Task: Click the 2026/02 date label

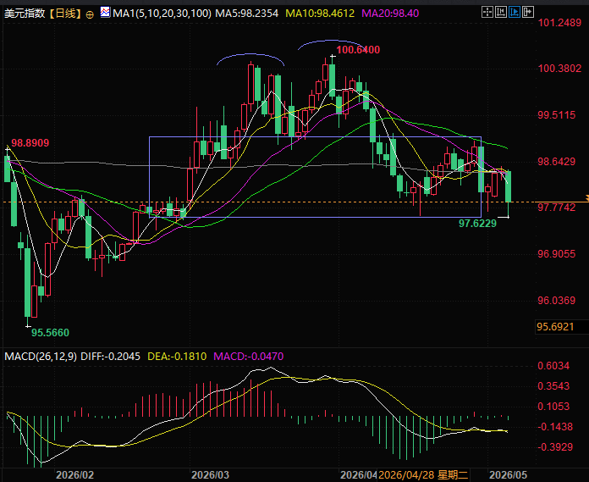Action: 74,475
